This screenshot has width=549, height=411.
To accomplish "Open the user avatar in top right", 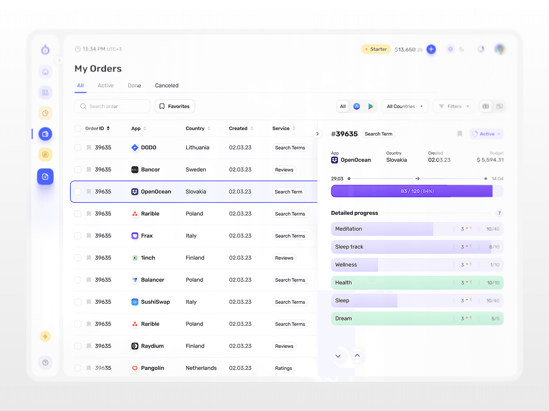I will 500,49.
